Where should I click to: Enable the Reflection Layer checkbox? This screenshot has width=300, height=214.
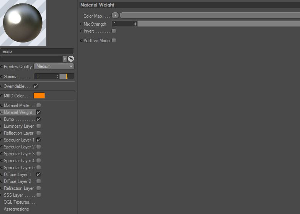(x=38, y=133)
